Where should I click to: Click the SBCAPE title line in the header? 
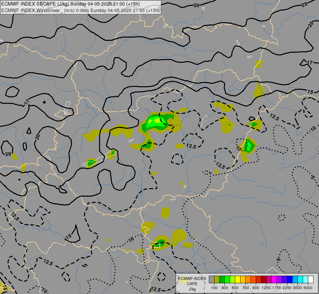coord(71,4)
